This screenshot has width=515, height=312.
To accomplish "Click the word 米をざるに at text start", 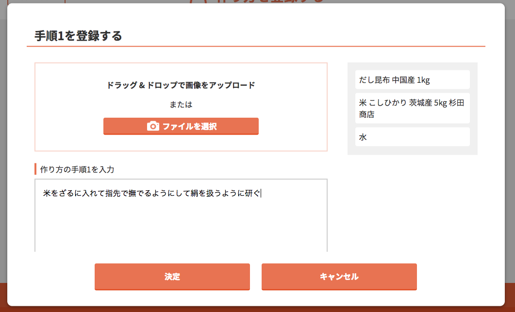I will coord(63,193).
